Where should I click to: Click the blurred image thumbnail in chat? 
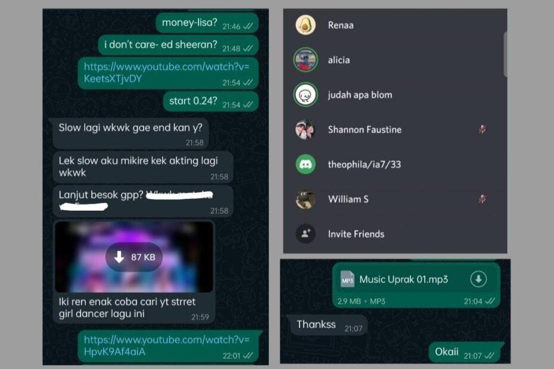134,257
